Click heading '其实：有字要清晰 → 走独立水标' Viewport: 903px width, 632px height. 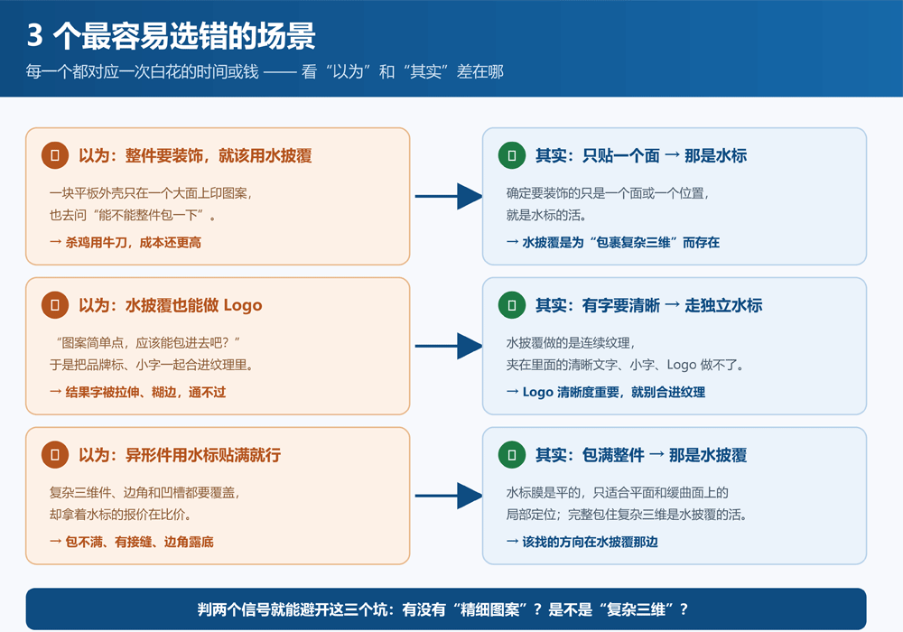(649, 305)
